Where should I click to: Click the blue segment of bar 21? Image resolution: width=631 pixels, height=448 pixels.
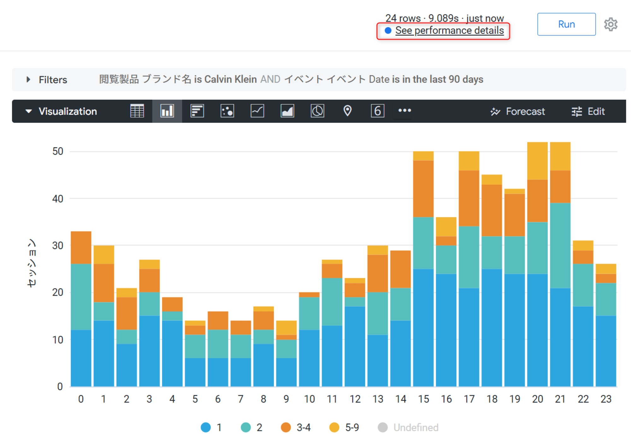click(x=560, y=337)
